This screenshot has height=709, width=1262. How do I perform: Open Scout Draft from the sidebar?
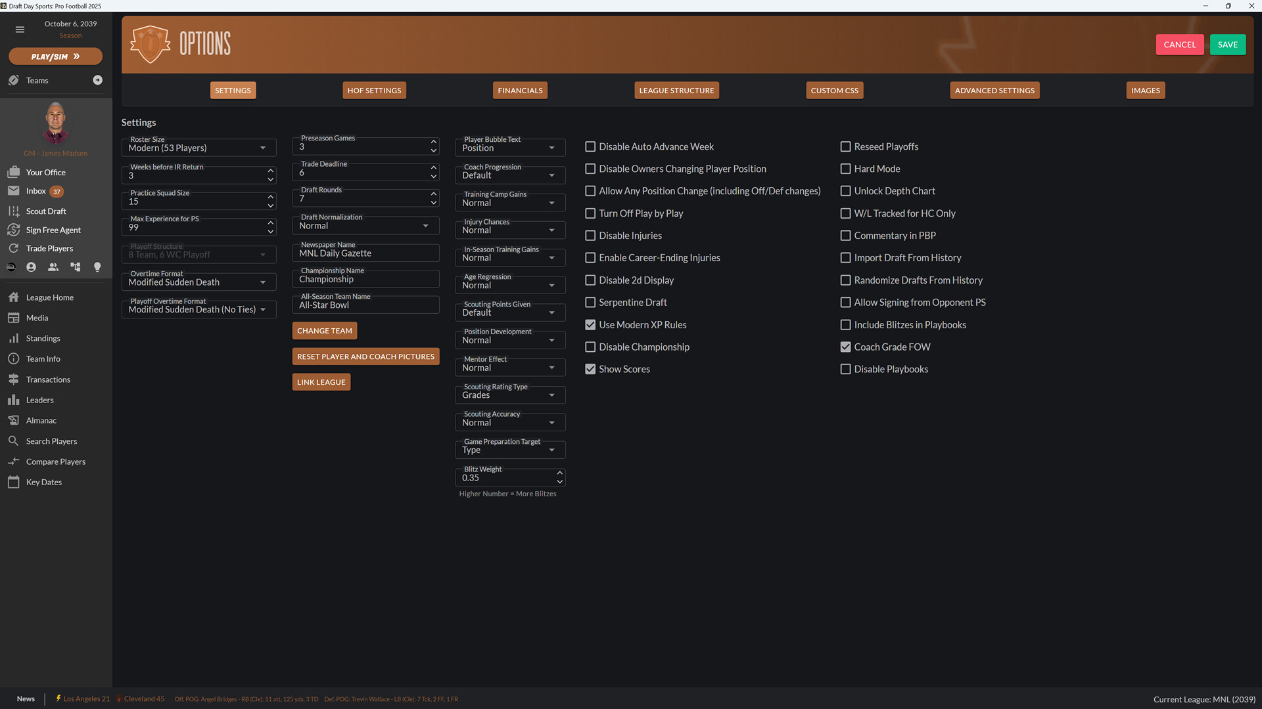45,211
